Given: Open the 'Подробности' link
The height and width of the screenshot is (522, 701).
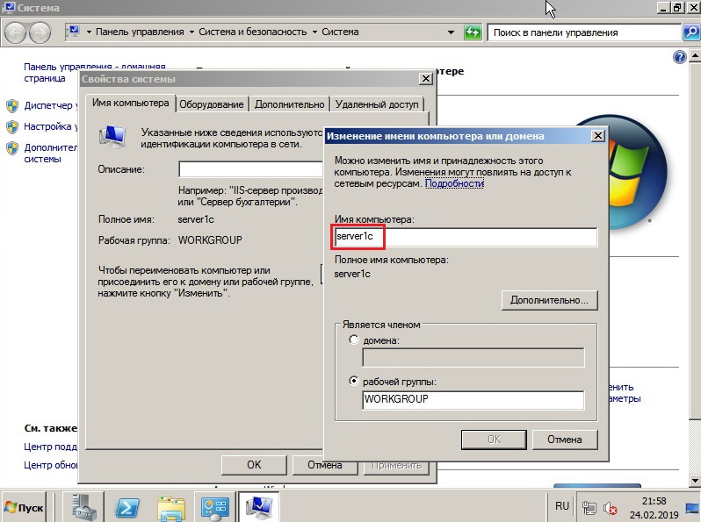Looking at the screenshot, I should click(454, 184).
